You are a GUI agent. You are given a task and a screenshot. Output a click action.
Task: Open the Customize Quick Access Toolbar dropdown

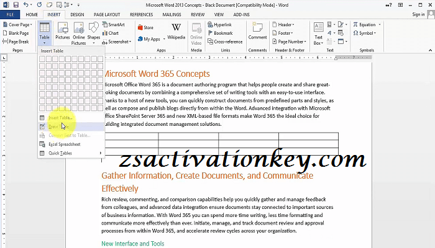click(x=78, y=5)
